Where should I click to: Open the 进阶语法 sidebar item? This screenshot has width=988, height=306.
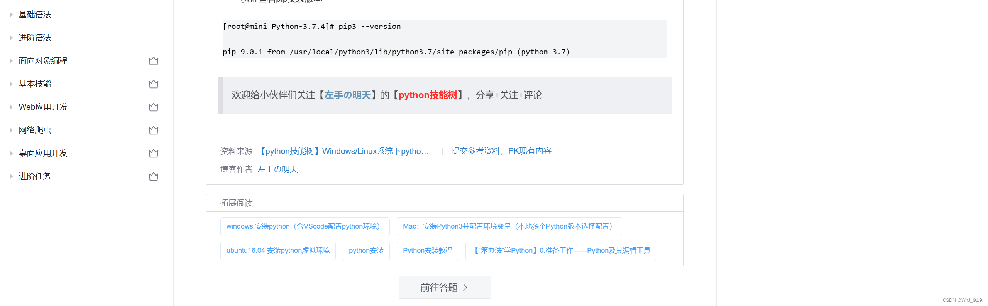pyautogui.click(x=35, y=38)
